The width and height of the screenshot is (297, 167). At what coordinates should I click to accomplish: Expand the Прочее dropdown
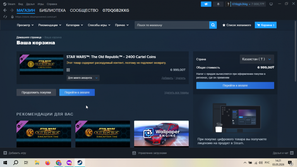pyautogui.click(x=122, y=25)
